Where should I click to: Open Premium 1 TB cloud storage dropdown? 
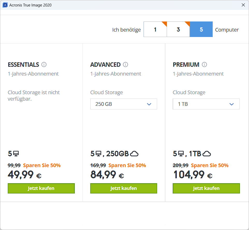tap(206, 104)
